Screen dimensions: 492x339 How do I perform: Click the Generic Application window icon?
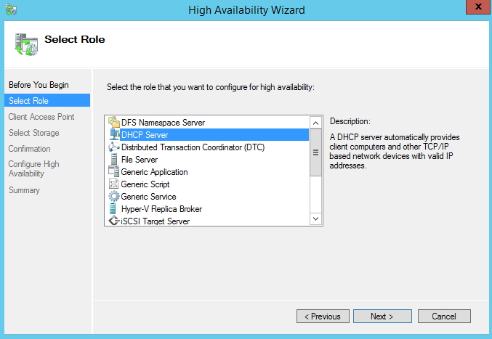(x=113, y=171)
